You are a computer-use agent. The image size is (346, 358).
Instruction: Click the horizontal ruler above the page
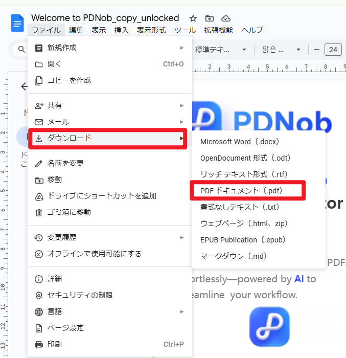[x=269, y=68]
